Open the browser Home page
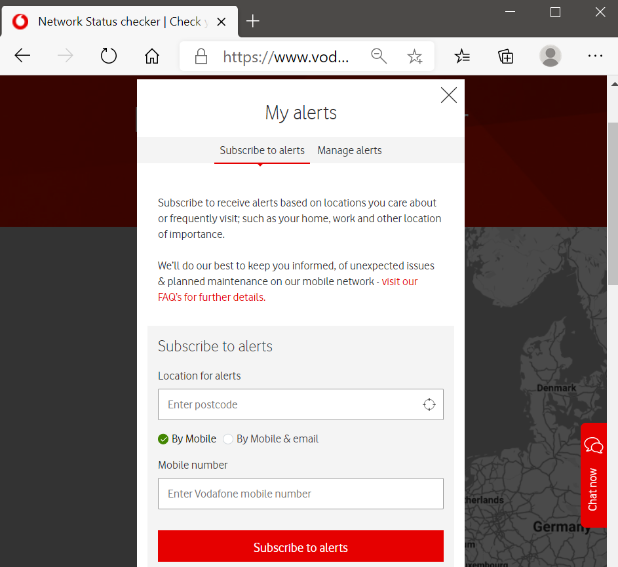 pos(151,56)
